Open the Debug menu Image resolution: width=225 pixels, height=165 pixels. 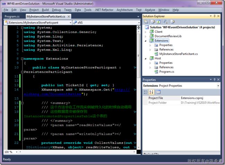tap(56, 10)
